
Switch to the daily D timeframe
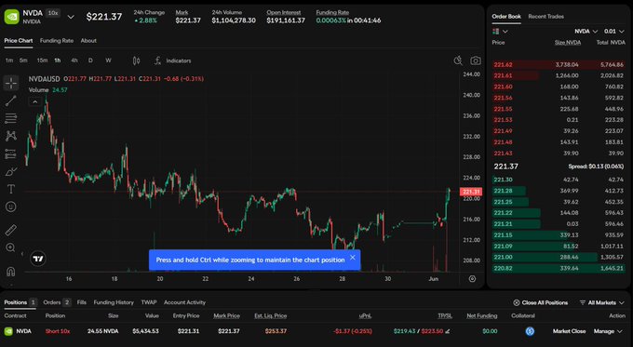[90, 60]
